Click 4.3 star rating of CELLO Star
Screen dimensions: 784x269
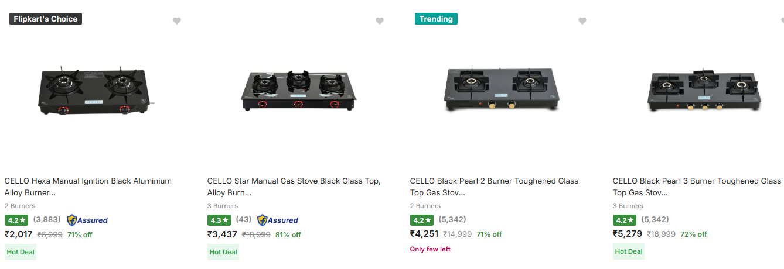(219, 220)
